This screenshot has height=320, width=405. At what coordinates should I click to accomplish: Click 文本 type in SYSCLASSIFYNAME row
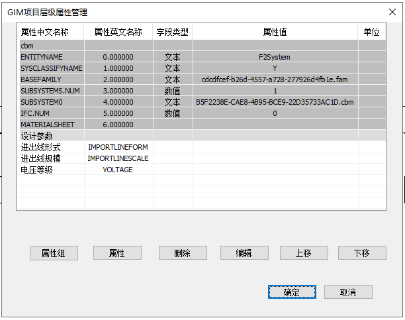pyautogui.click(x=173, y=68)
